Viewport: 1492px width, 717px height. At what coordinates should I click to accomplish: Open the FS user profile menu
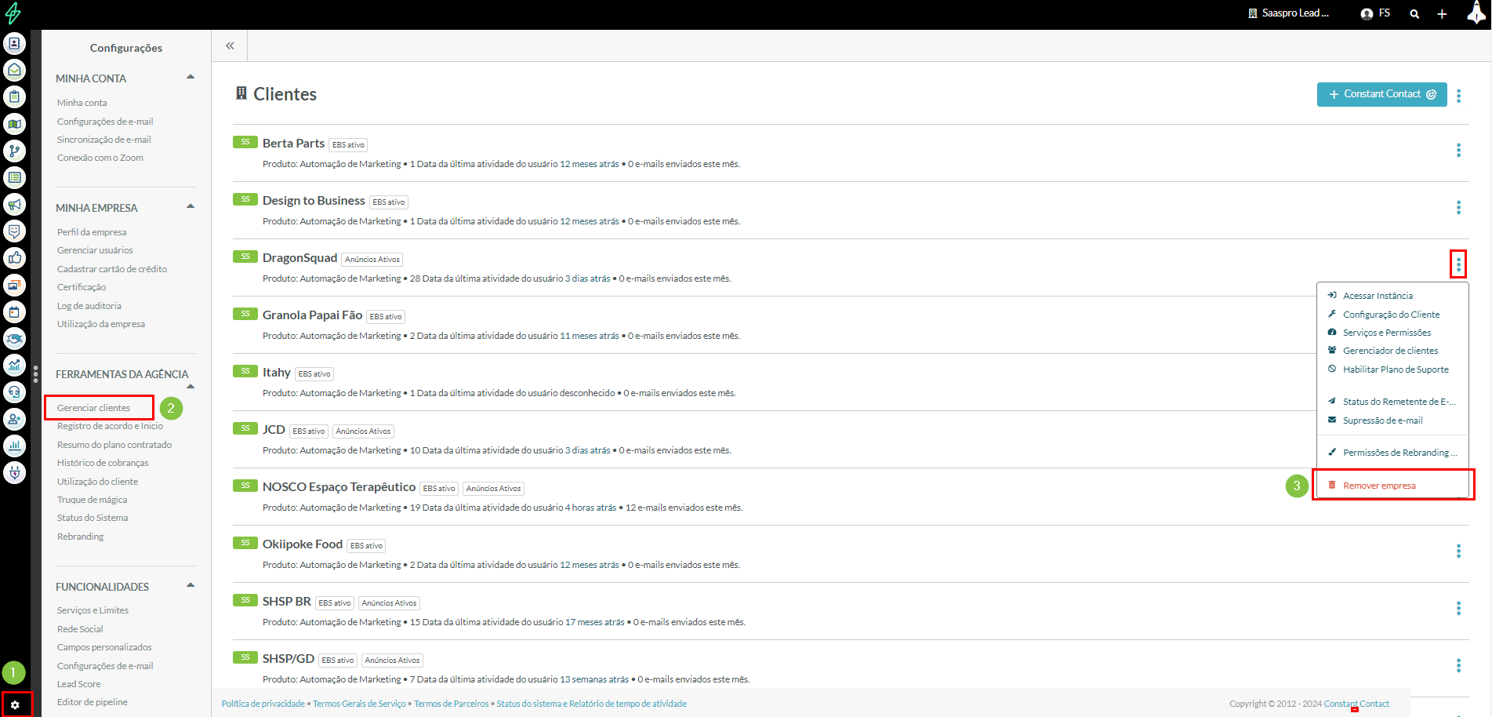pyautogui.click(x=1376, y=13)
